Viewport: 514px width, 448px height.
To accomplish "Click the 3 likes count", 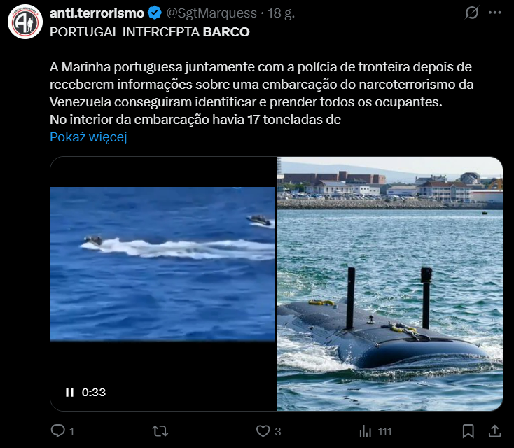I will pos(277,432).
